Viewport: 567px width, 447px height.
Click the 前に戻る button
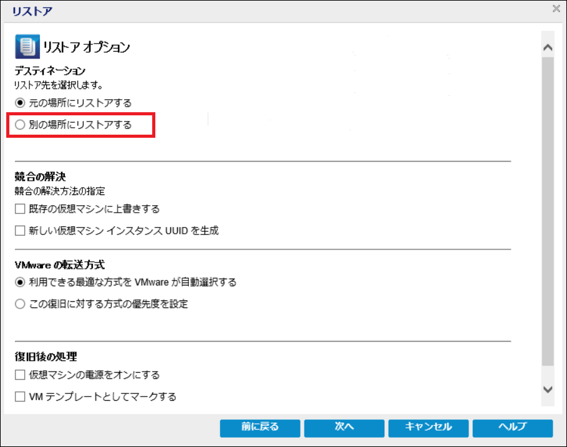[260, 428]
